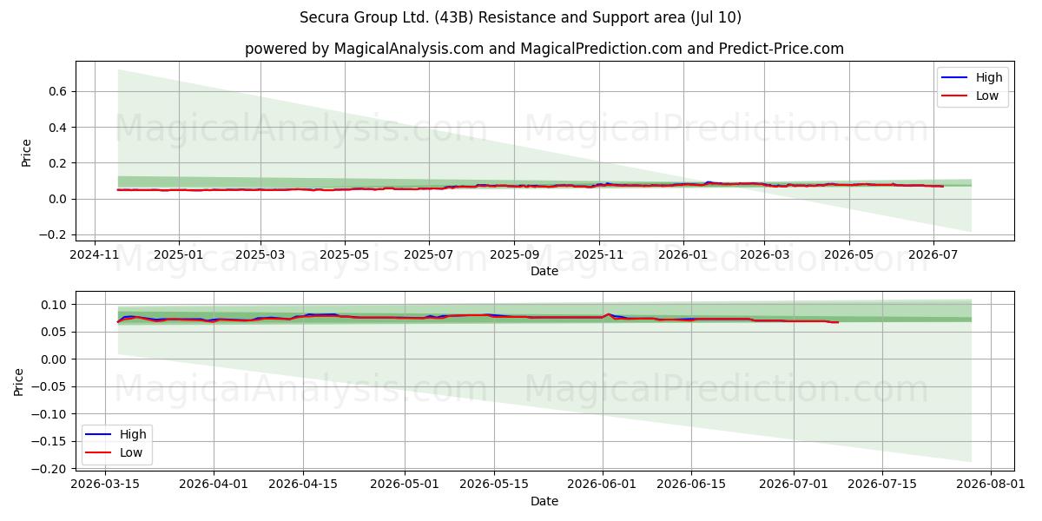Click the '−0.2' y-axis tick in upper chart
The image size is (1042, 521).
(53, 235)
